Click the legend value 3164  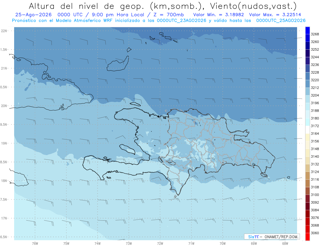tap(315, 133)
